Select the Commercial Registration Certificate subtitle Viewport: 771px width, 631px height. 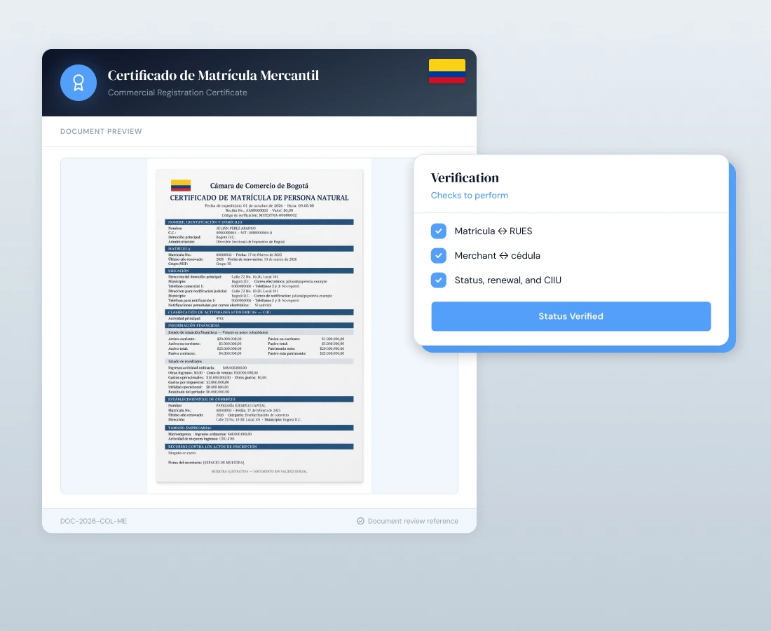(x=177, y=93)
